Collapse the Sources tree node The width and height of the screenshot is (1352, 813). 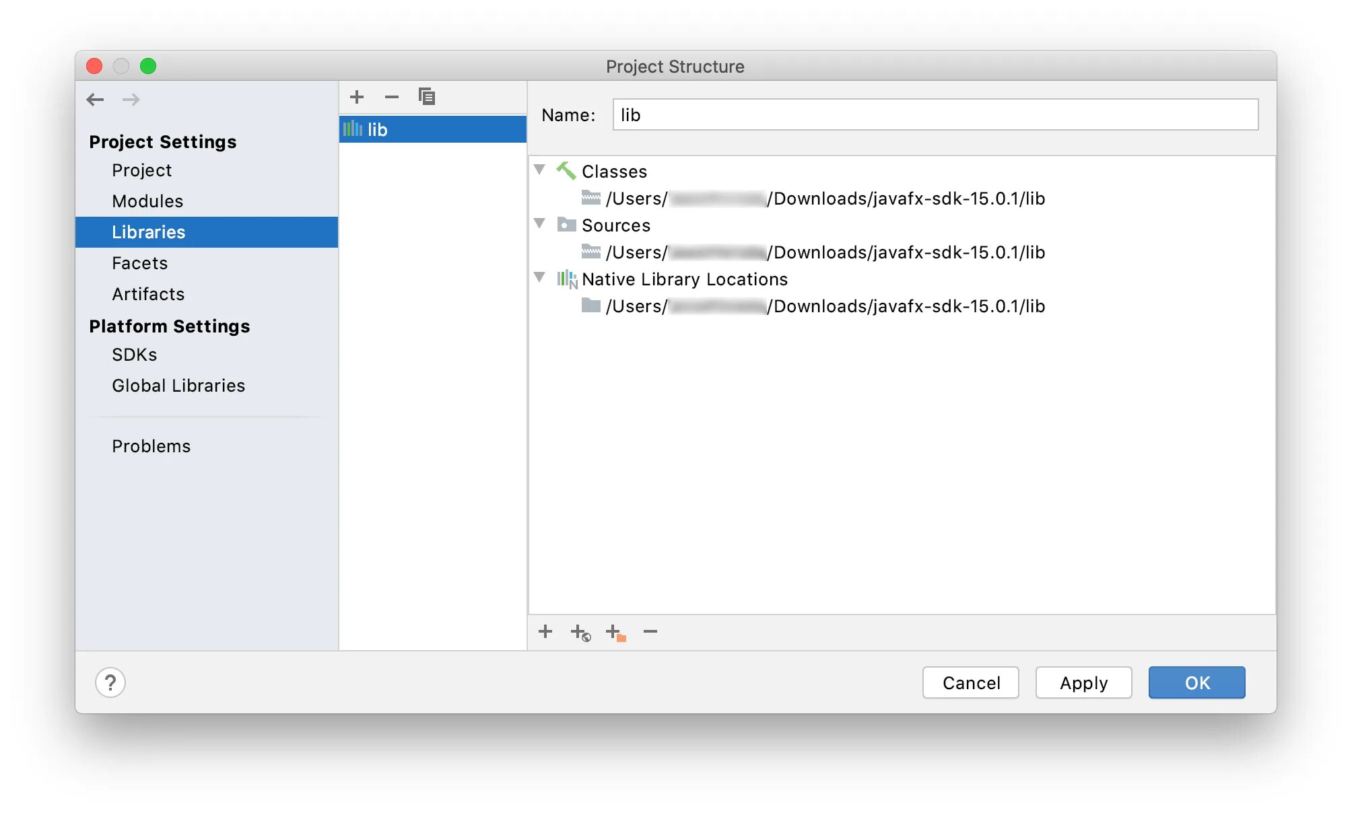tap(539, 224)
